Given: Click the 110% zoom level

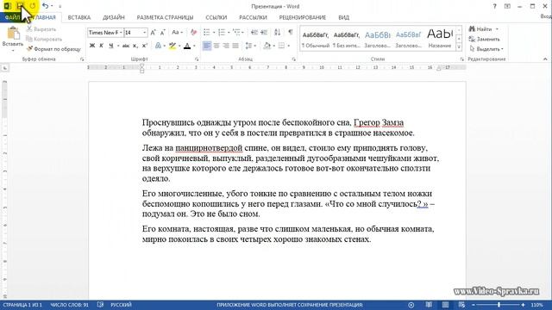Looking at the screenshot, I should pyautogui.click(x=536, y=305).
